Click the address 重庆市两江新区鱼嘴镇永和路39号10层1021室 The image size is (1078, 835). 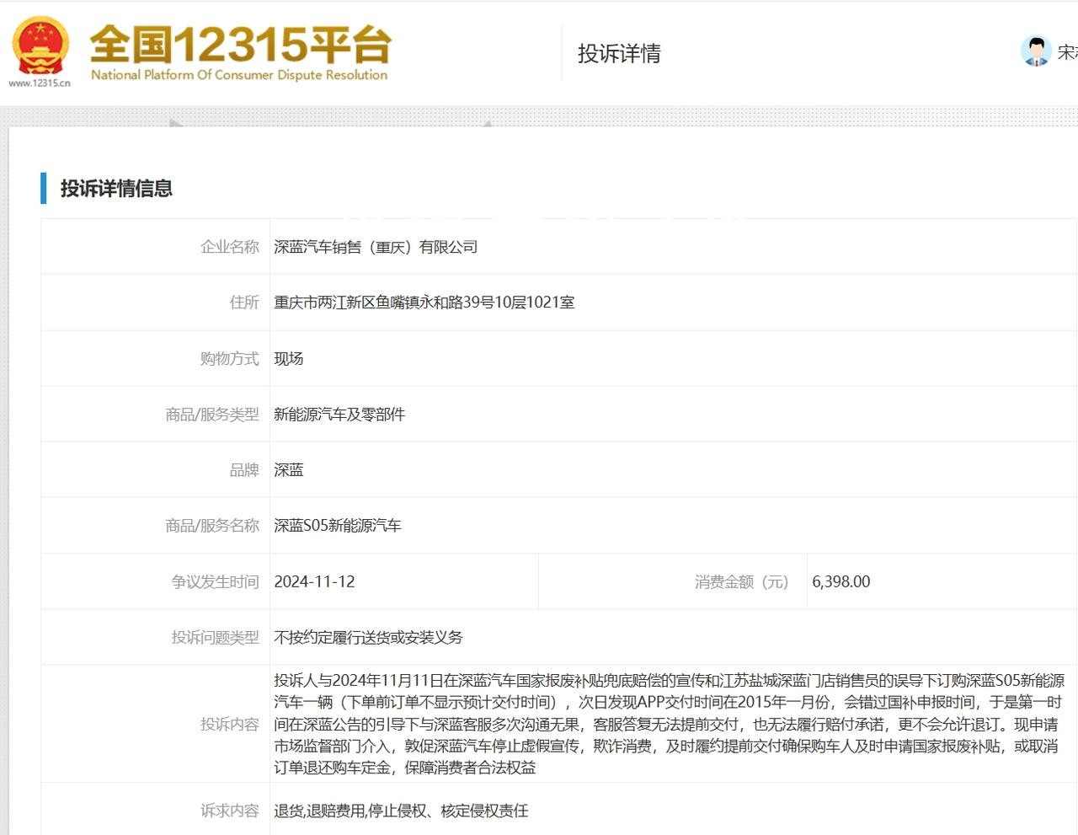point(424,302)
